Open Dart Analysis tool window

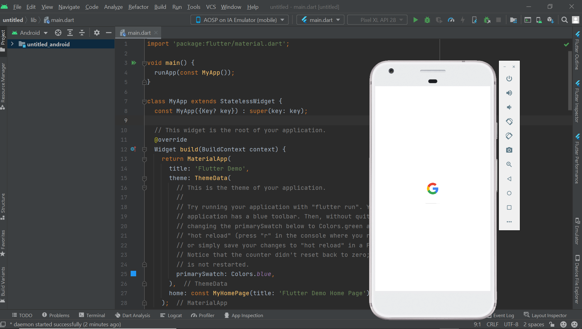[x=133, y=315]
